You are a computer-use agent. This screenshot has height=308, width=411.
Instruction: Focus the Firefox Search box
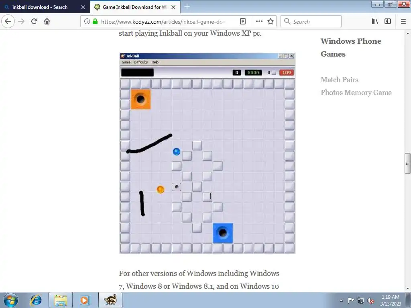point(311,22)
